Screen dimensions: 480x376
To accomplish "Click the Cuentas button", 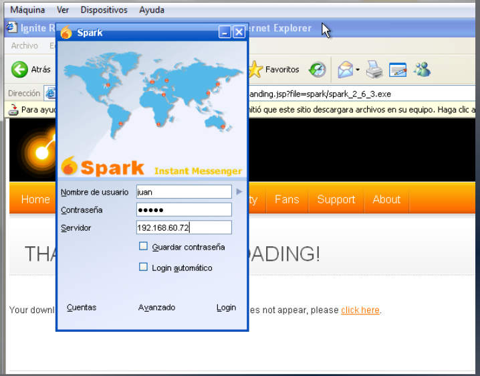I will [82, 308].
